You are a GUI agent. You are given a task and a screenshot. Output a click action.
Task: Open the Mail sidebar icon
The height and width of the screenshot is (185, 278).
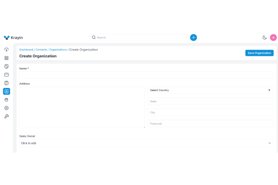point(6,74)
